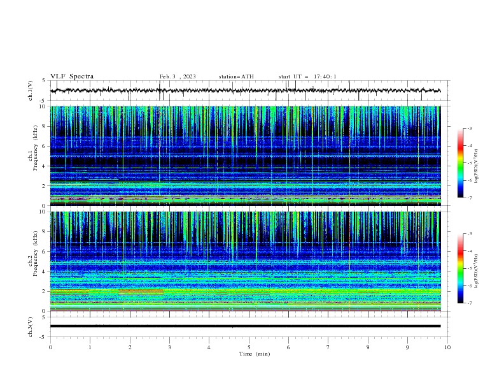
Task: Click the "start UT = 17:40: 1" label
Action: (x=307, y=76)
